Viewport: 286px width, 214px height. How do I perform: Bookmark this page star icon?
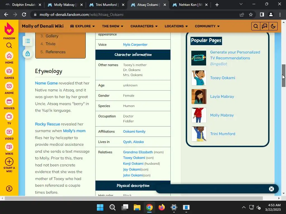pos(251,14)
